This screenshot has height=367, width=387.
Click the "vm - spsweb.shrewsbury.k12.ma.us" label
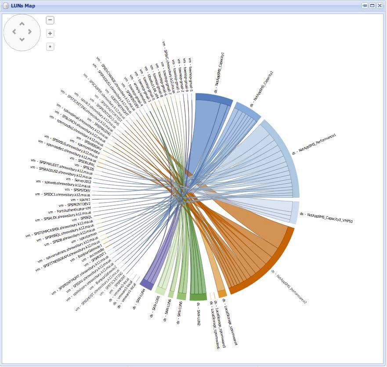[63, 184]
